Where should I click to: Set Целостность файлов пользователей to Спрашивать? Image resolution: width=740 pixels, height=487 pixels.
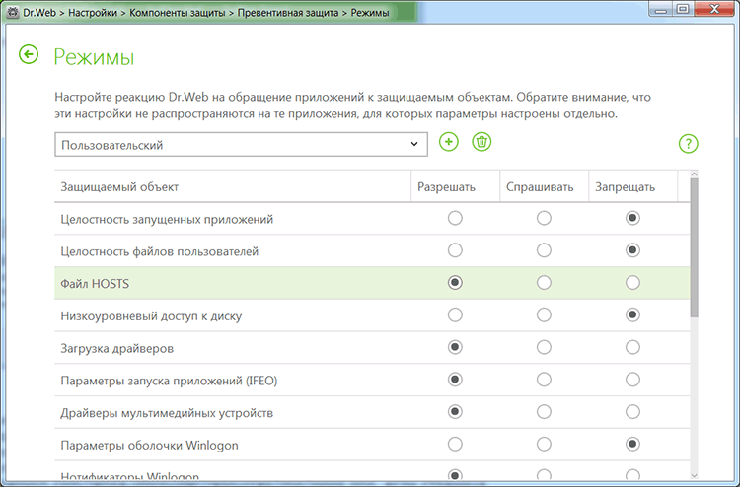pos(544,250)
